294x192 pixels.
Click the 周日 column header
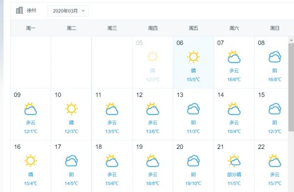[x=275, y=28]
